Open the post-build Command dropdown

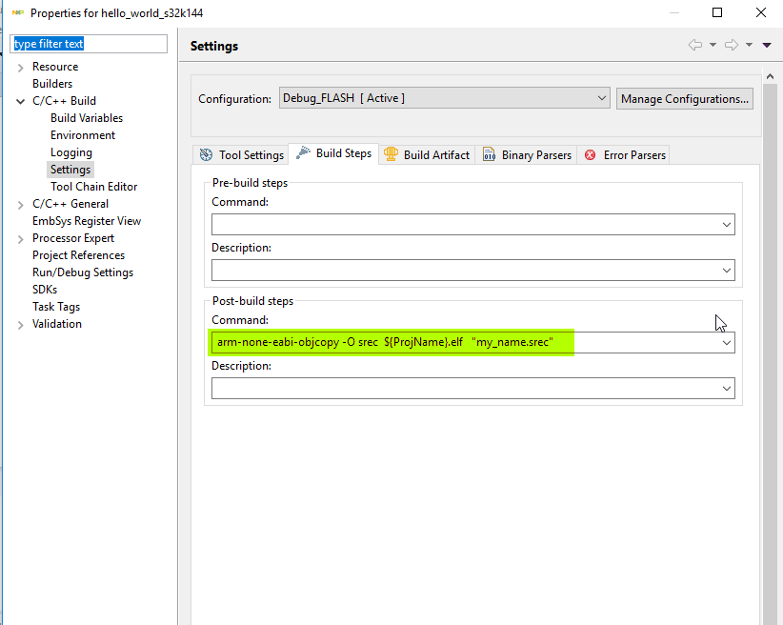(x=727, y=342)
